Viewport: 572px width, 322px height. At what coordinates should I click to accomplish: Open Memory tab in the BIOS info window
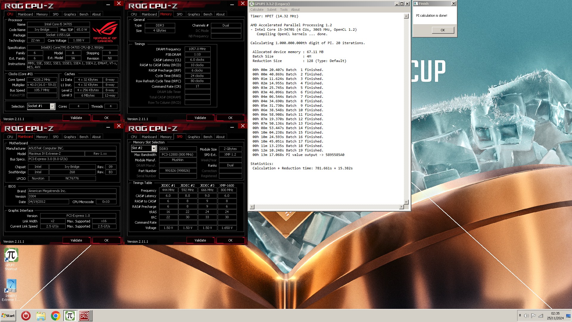click(42, 137)
